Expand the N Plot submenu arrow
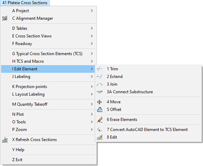Screen dimensions: 203x166 click(92, 114)
